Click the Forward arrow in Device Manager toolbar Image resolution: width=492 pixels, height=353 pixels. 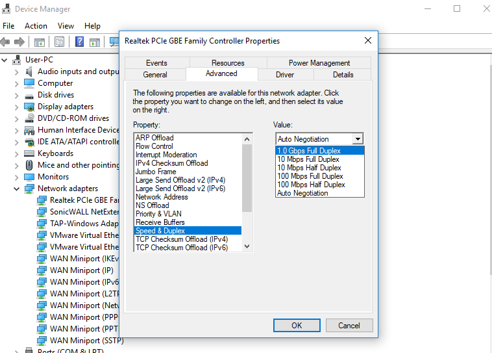[19, 42]
